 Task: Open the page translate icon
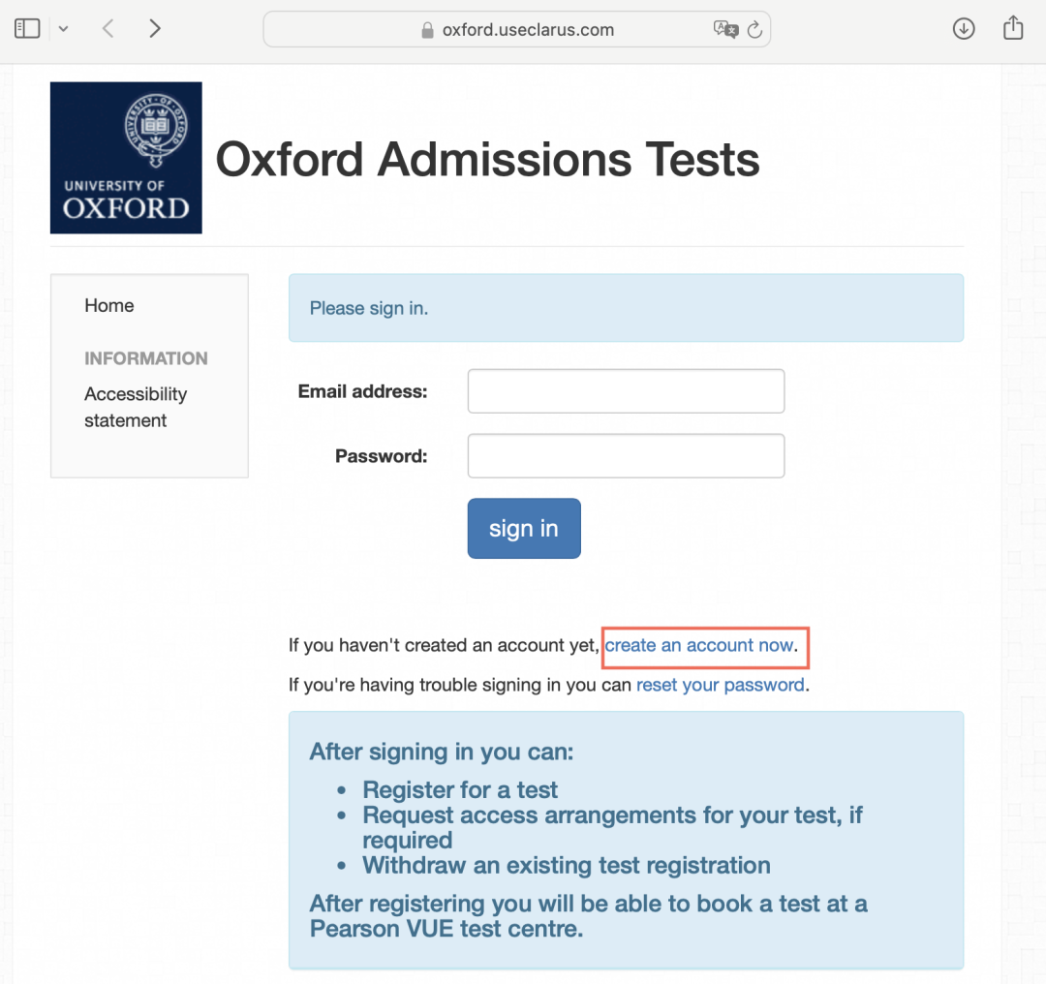tap(725, 29)
